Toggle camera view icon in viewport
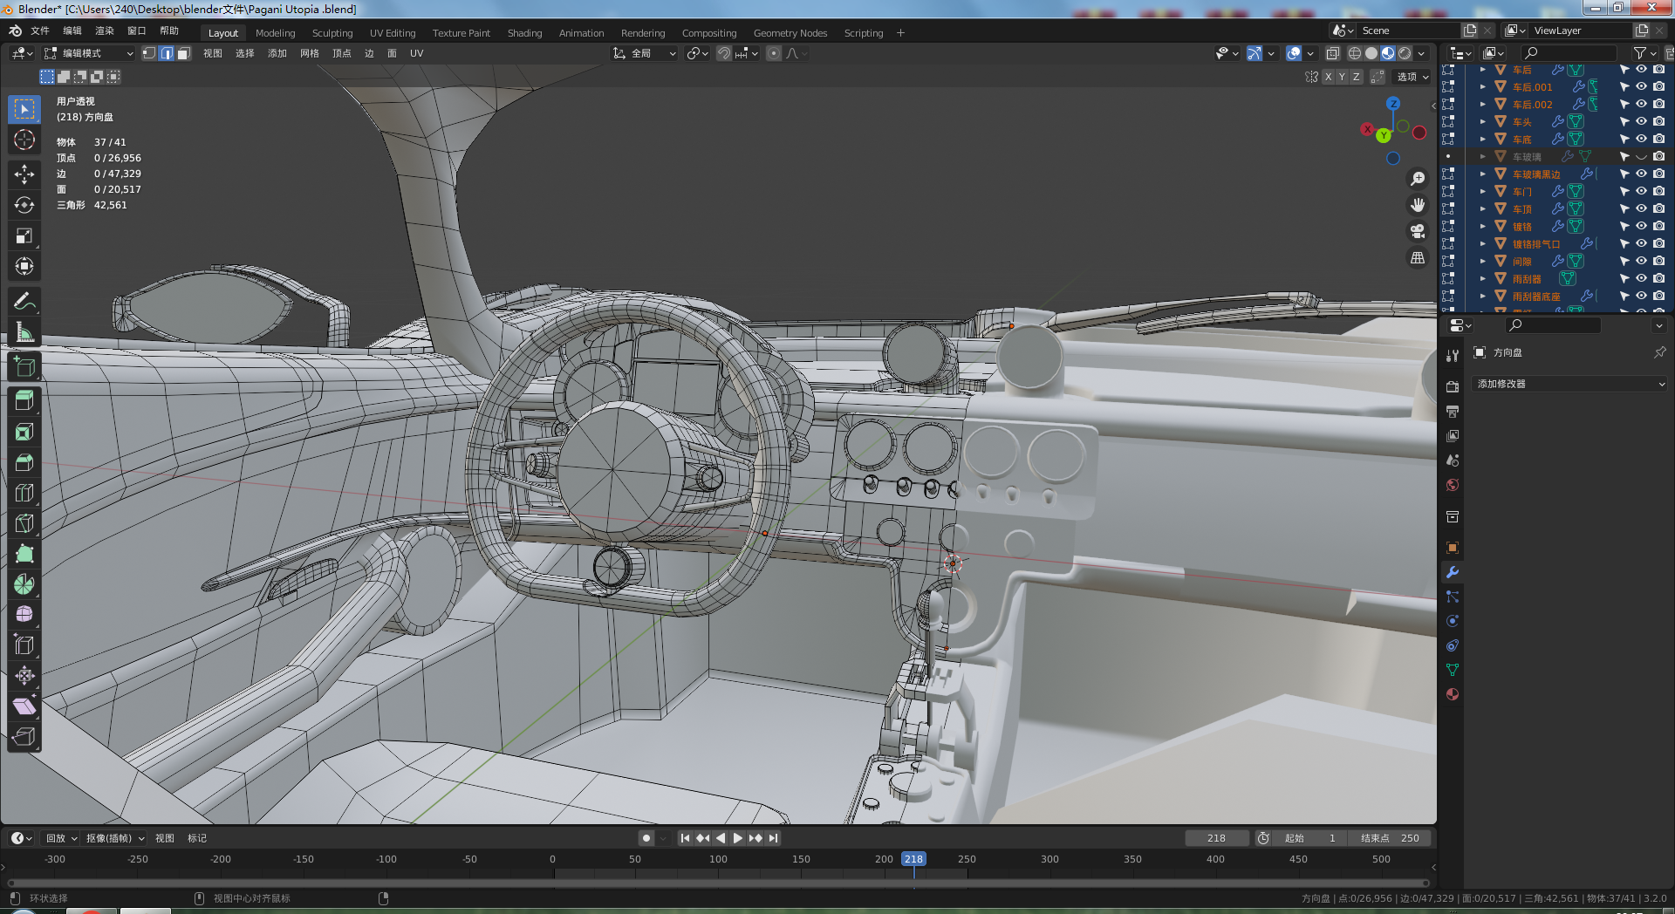Viewport: 1675px width, 914px height. [x=1418, y=231]
